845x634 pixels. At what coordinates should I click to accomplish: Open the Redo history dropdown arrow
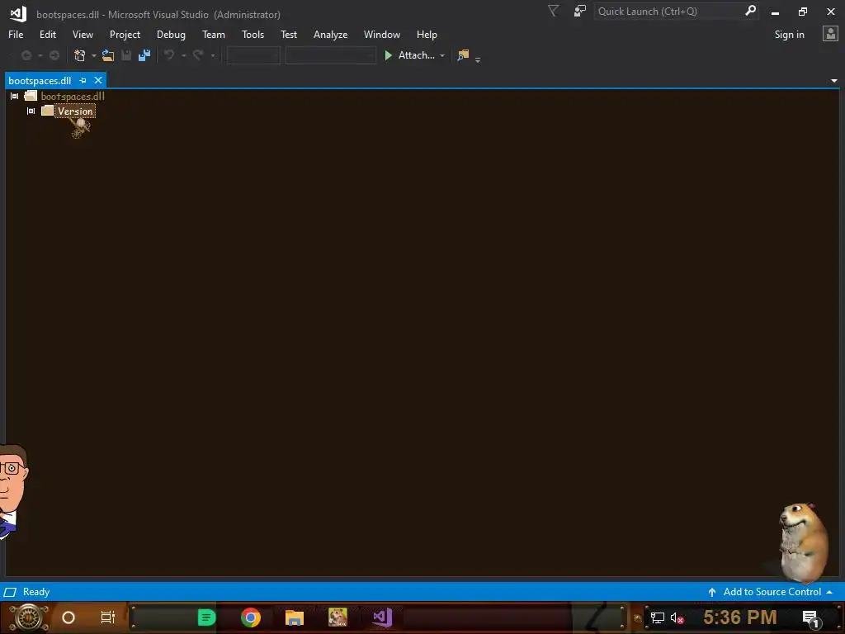click(x=212, y=55)
